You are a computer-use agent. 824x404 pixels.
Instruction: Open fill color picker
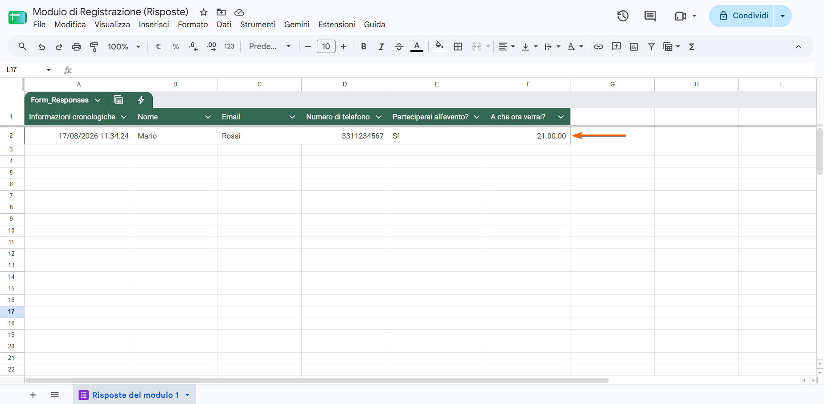(x=439, y=46)
